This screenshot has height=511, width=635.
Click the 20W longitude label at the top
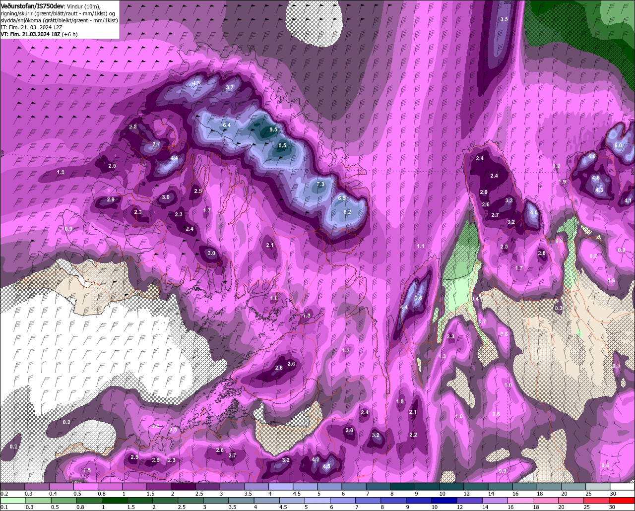click(507, 2)
